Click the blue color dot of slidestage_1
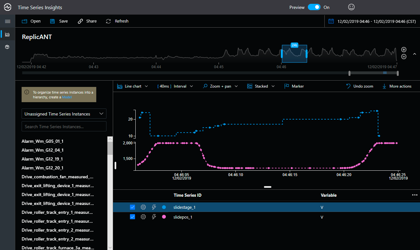420x250 pixels. [x=164, y=207]
